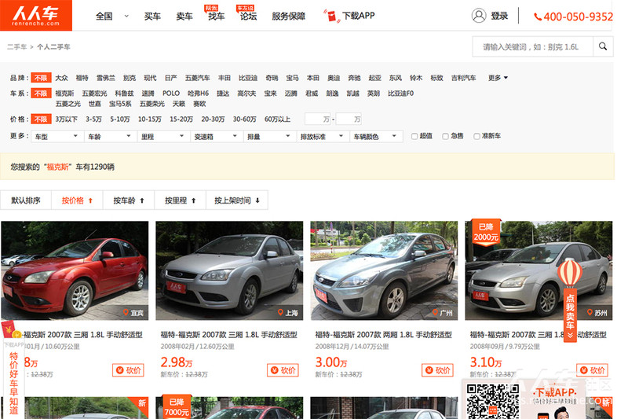Screen dimensions: 628x419
Task: Toggle the 急售 checkbox
Action: coord(445,136)
